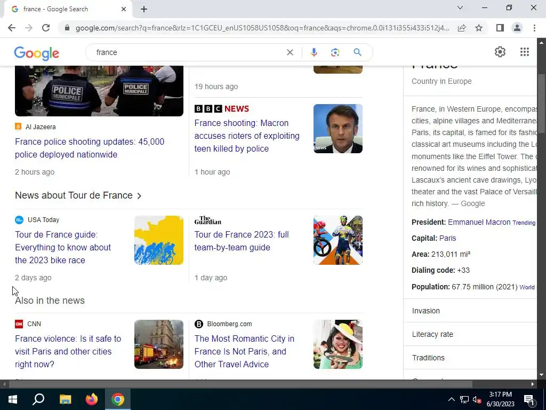Click the vertical page scrollbar thumb
The width and height of the screenshot is (546, 410).
[541, 103]
